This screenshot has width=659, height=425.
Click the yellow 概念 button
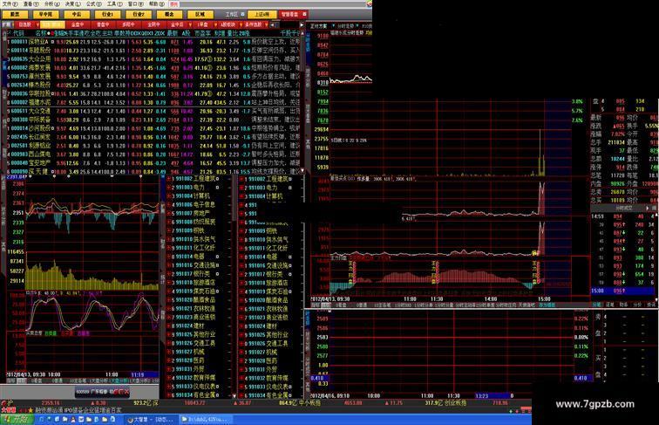pyautogui.click(x=169, y=14)
